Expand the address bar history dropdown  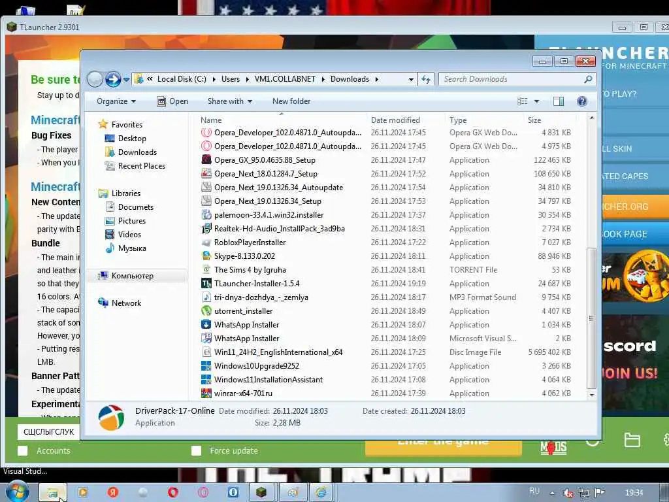pos(411,79)
